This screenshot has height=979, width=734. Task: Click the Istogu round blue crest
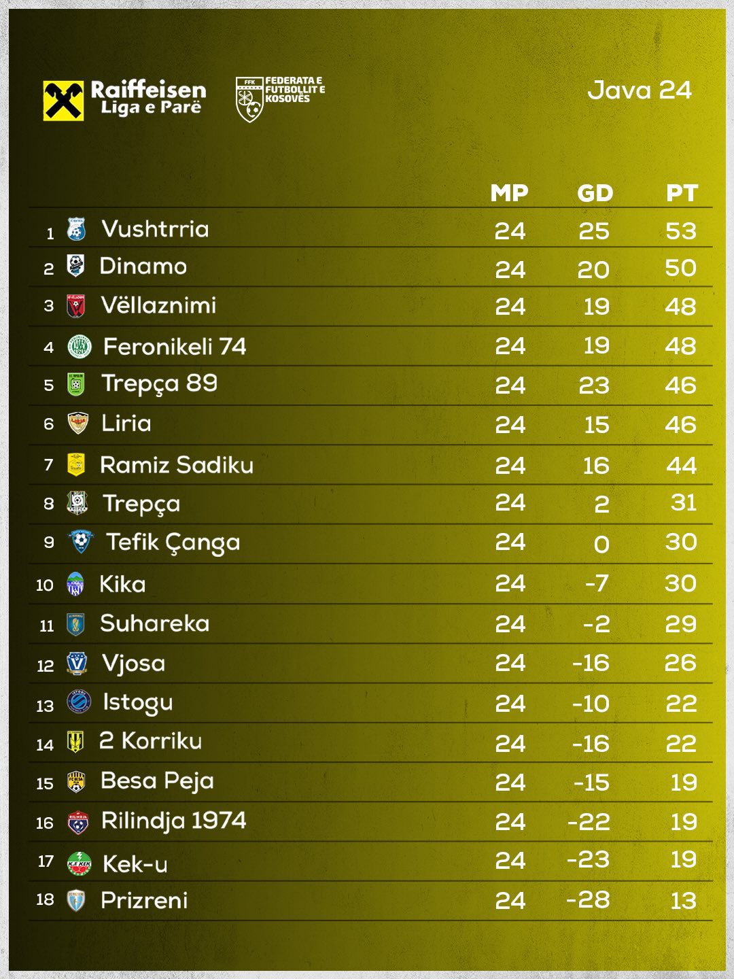pyautogui.click(x=79, y=702)
